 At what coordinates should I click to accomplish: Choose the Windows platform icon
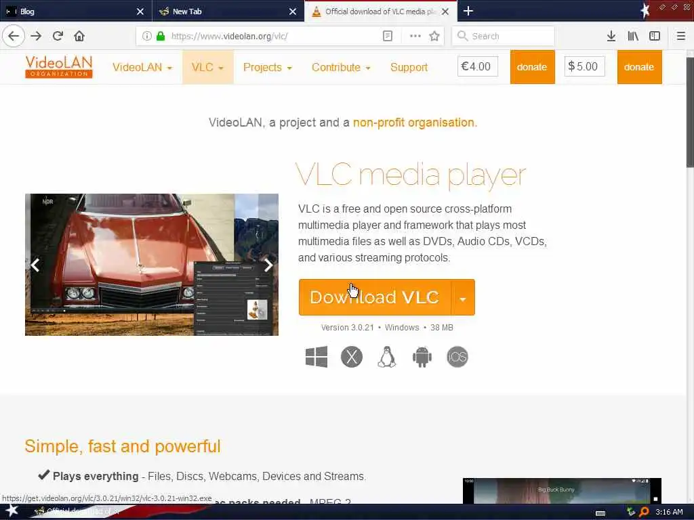(317, 356)
